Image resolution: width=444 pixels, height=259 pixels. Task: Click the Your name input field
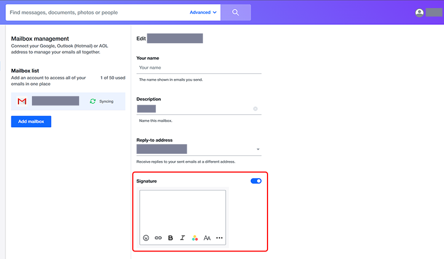(x=199, y=67)
